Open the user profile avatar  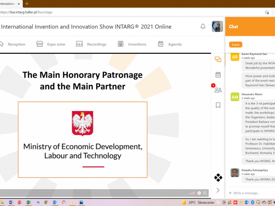click(x=217, y=27)
